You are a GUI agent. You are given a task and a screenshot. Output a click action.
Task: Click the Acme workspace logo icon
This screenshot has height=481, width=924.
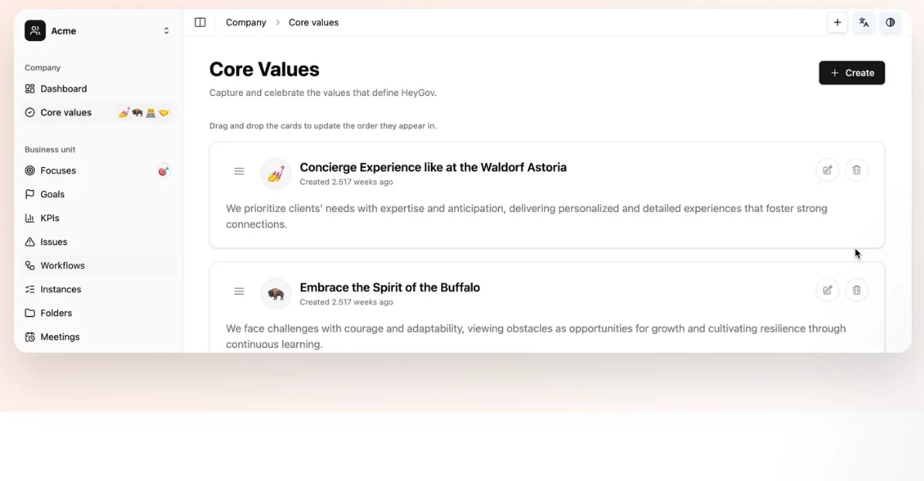tap(35, 31)
